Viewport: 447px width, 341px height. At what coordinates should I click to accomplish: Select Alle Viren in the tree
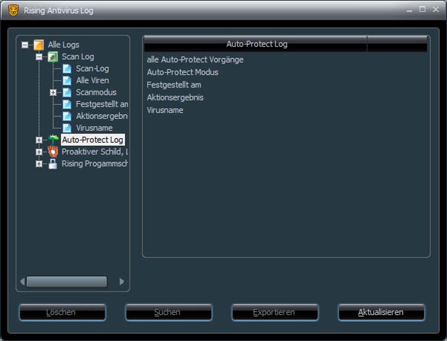[x=93, y=81]
